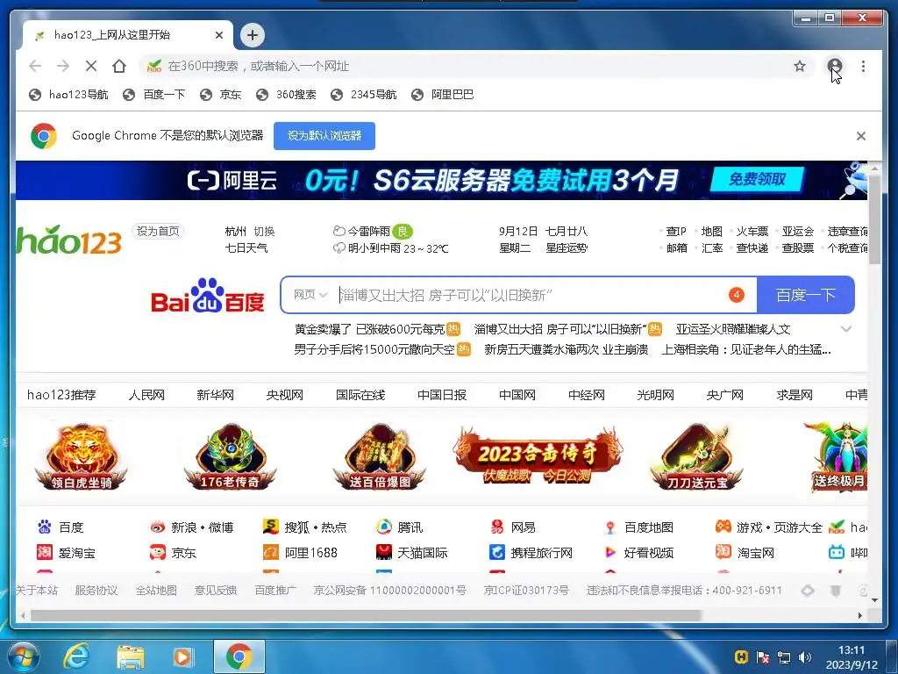
Task: Dismiss the default browser notification bar
Action: coord(861,136)
